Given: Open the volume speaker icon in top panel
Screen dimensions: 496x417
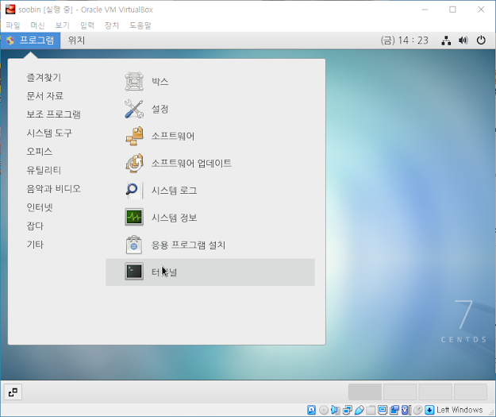Looking at the screenshot, I should point(463,41).
